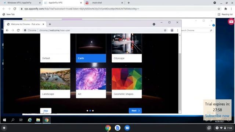The height and width of the screenshot is (132, 235).
Task: Reload the chrome://welcome page
Action: (18, 30)
